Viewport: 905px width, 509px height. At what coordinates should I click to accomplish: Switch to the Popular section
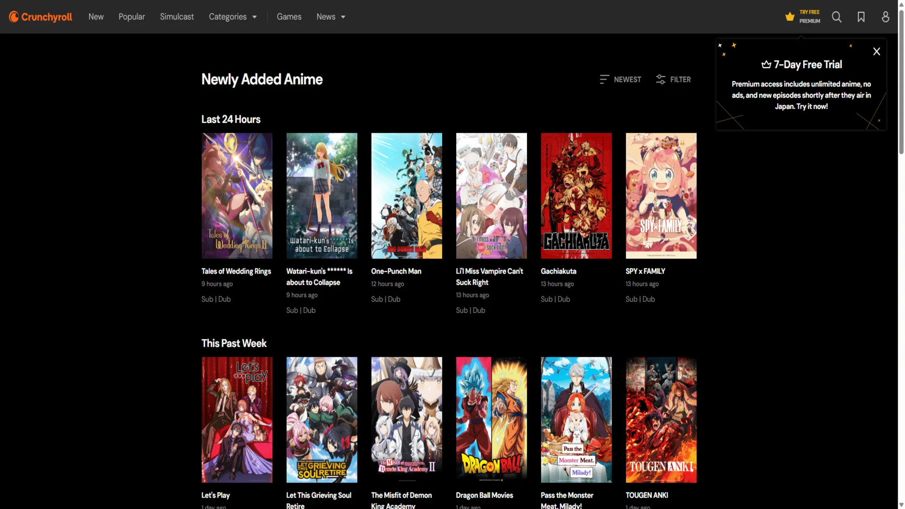pyautogui.click(x=131, y=17)
